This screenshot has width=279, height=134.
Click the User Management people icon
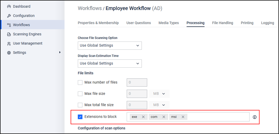tap(9, 43)
